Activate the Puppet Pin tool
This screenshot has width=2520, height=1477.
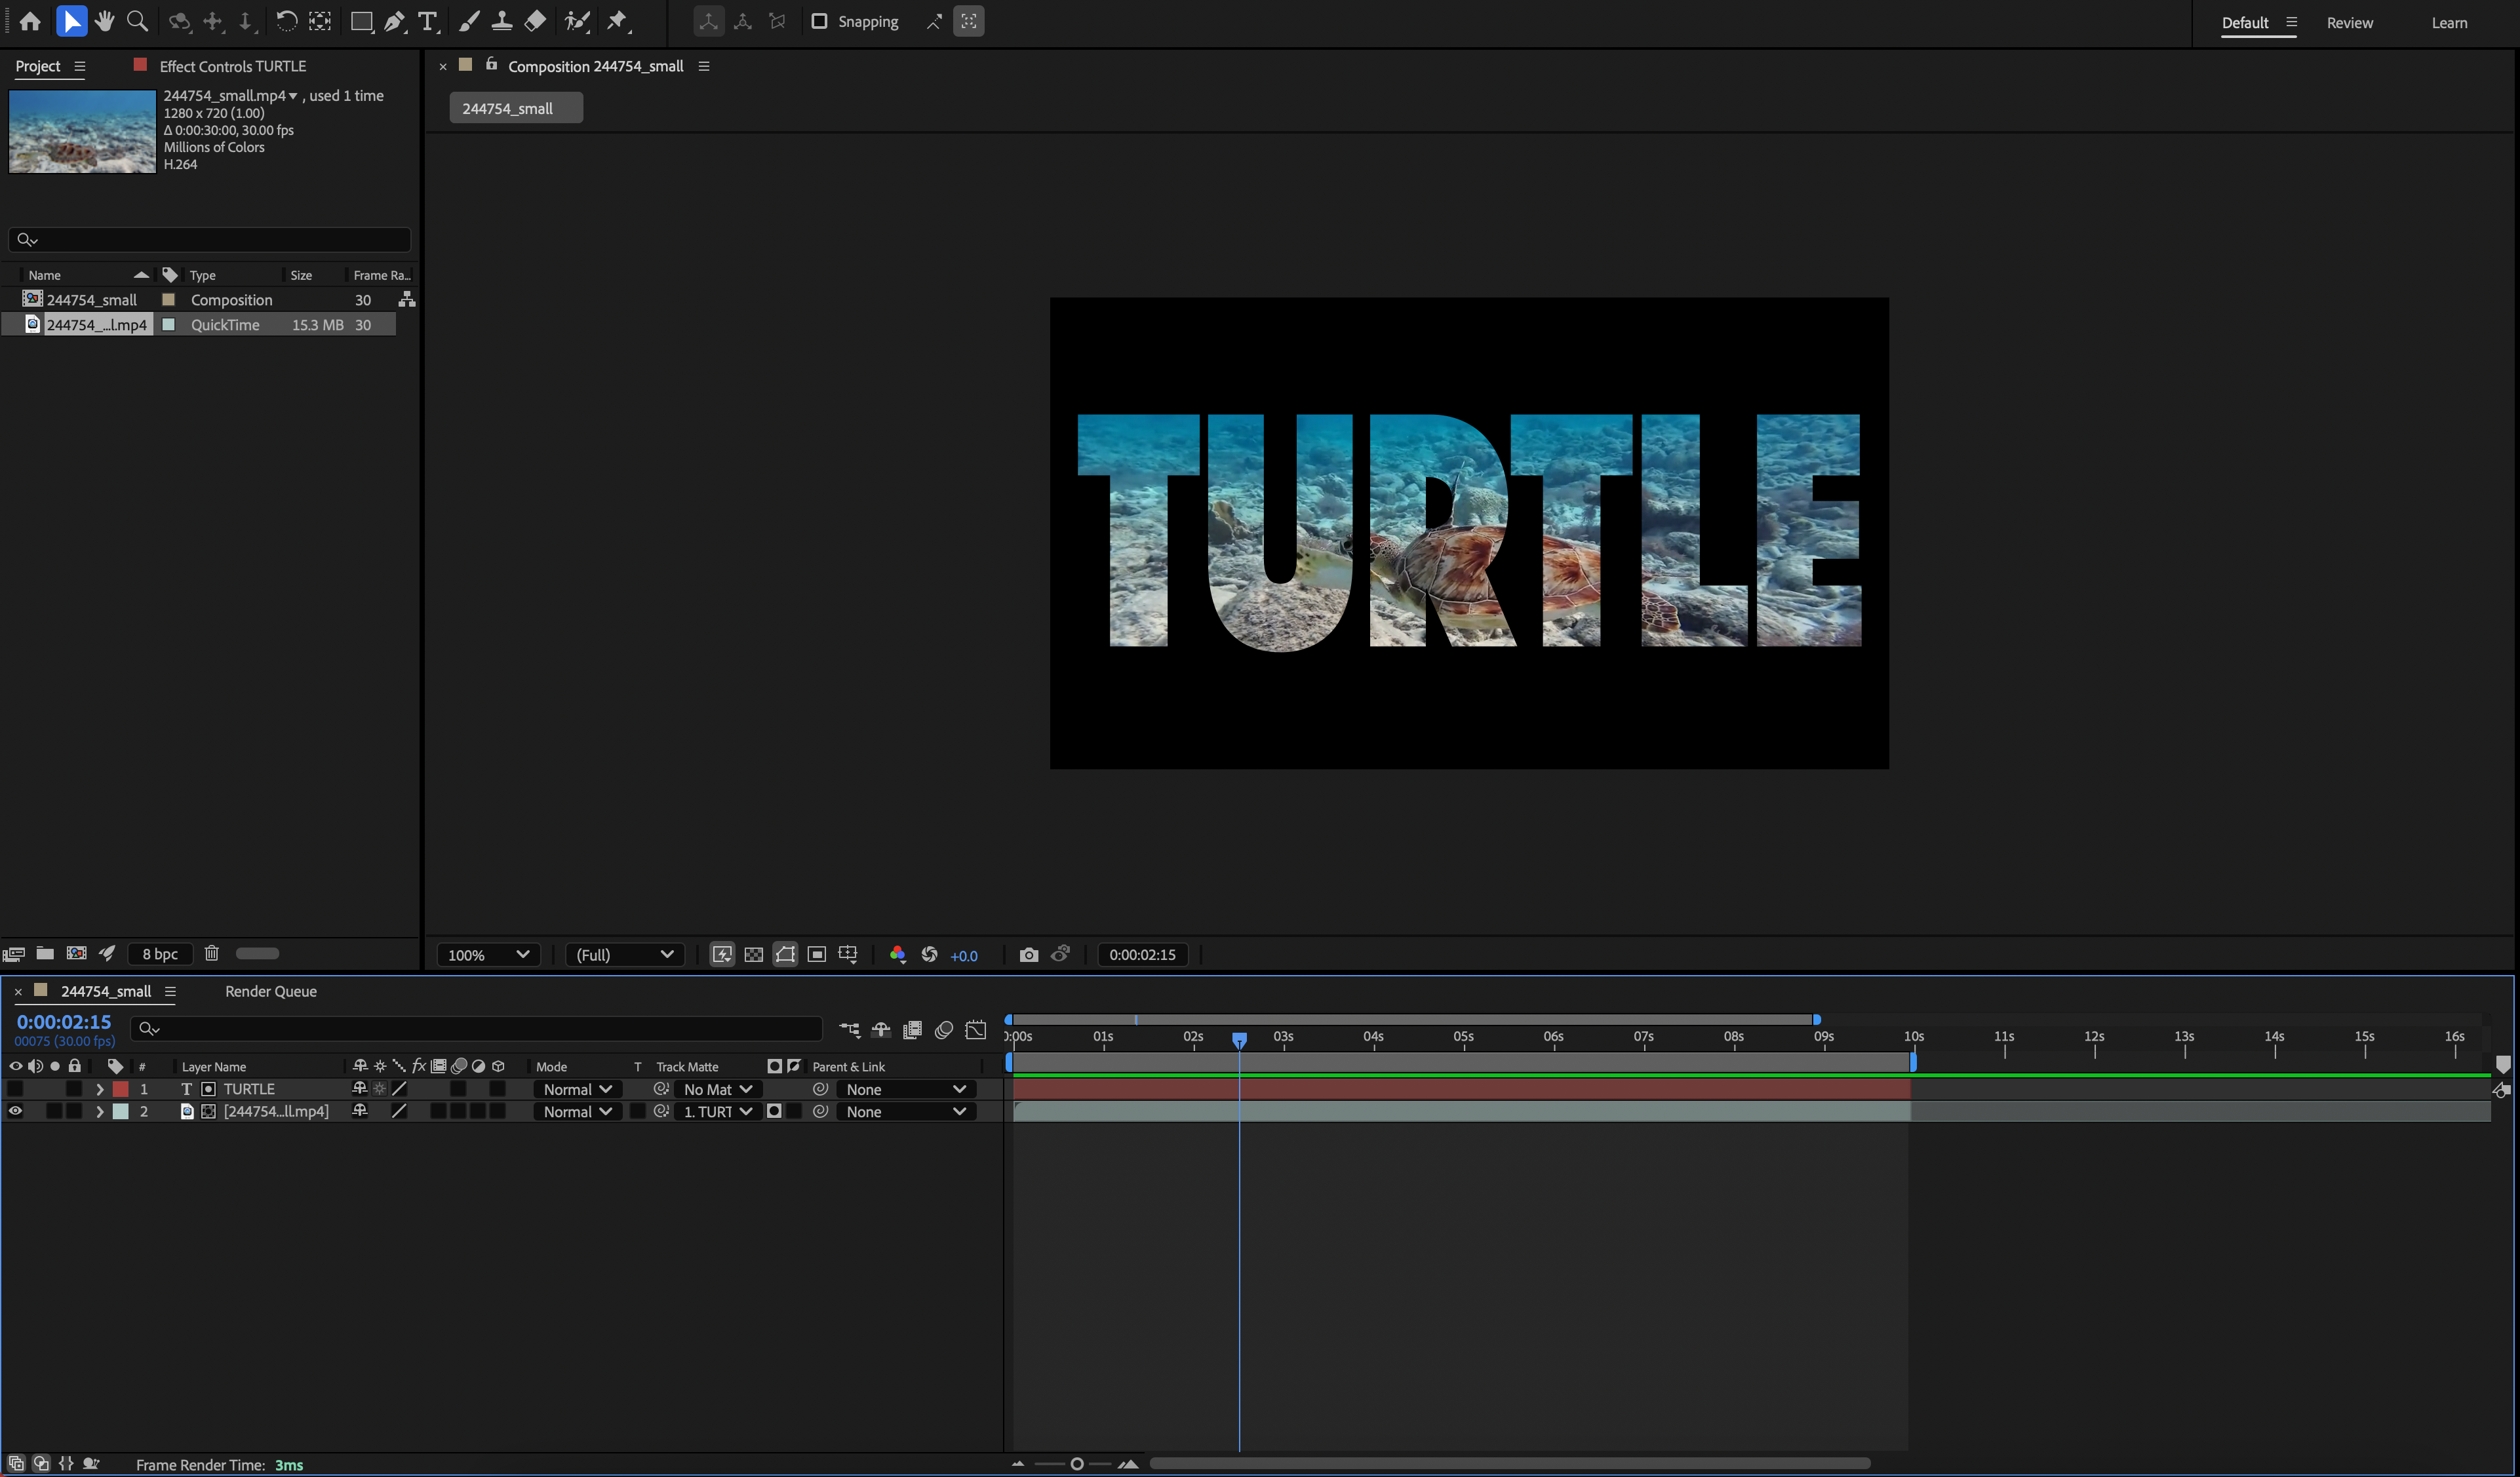[x=617, y=21]
